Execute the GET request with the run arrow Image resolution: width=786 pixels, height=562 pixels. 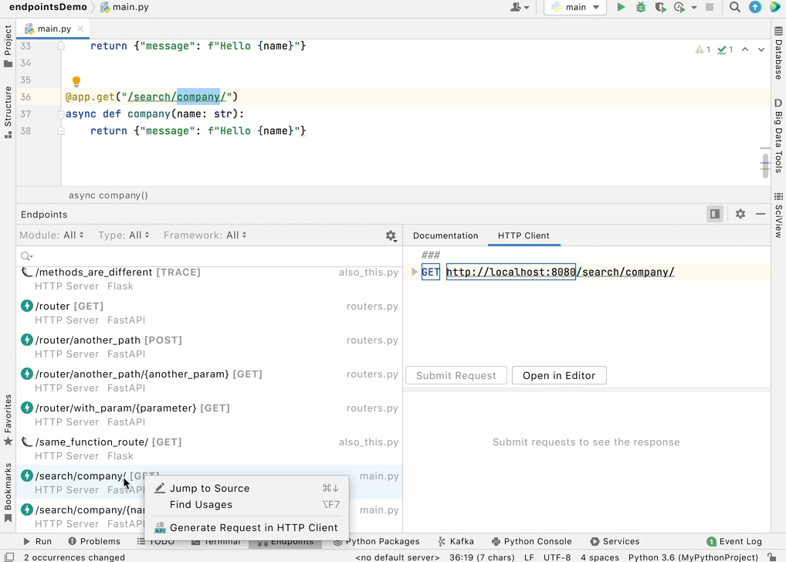(415, 272)
